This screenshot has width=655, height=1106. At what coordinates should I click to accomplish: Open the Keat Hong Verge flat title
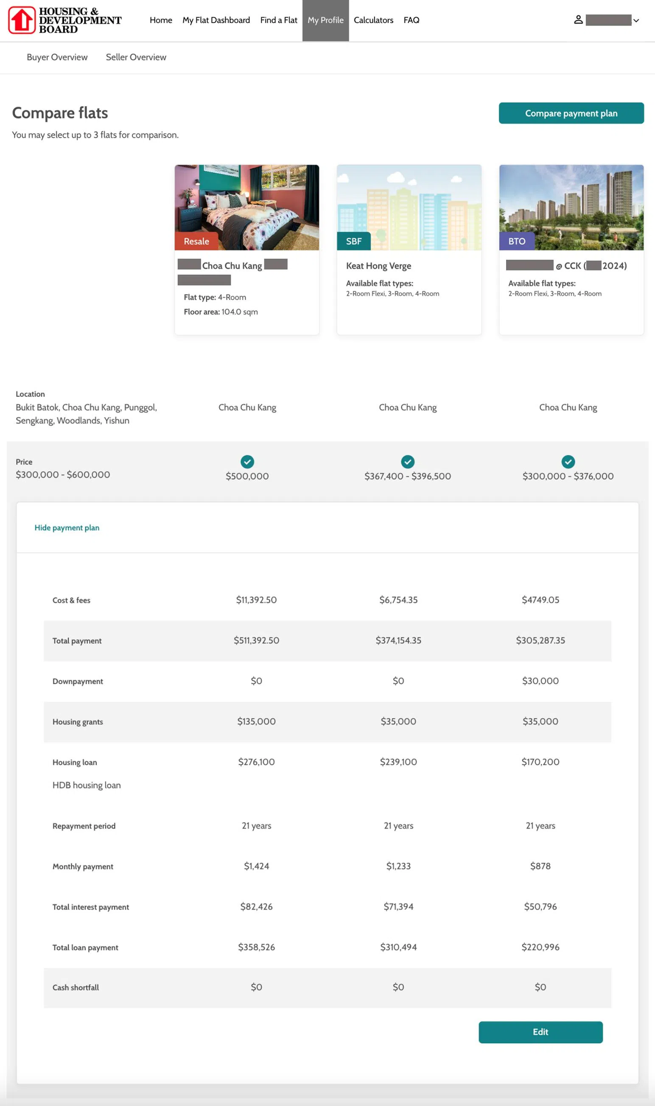tap(378, 266)
